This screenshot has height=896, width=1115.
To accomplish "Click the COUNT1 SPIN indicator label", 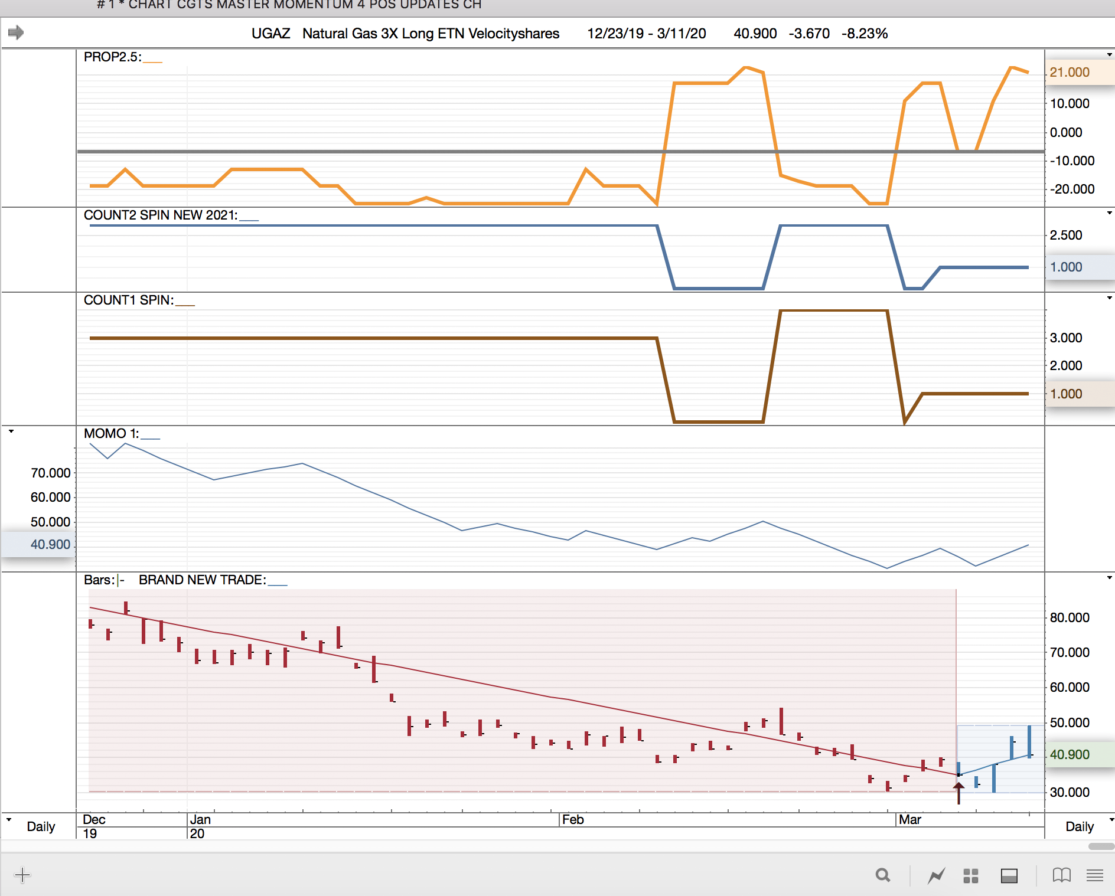I will pyautogui.click(x=129, y=300).
